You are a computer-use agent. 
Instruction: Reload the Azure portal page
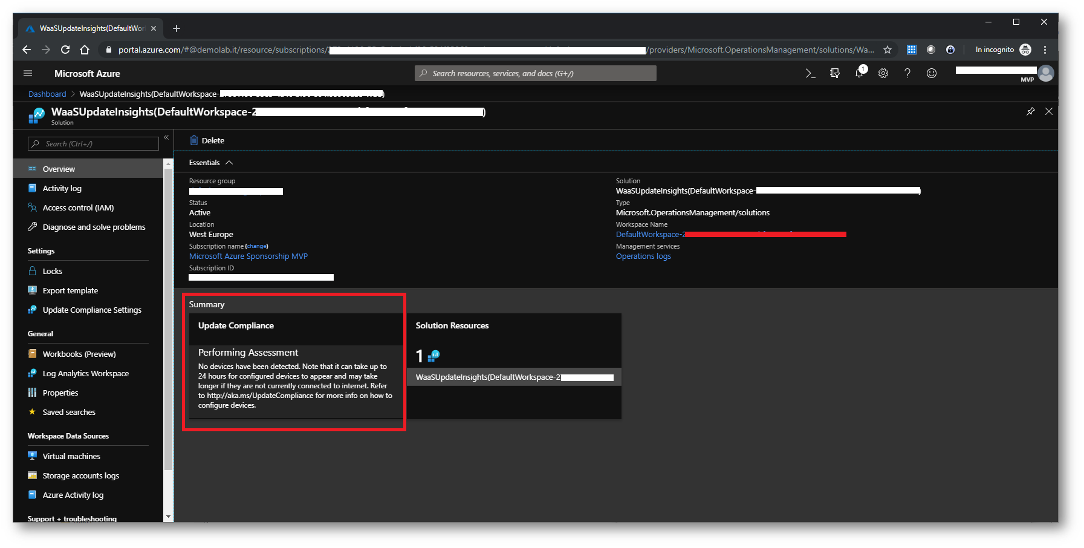65,50
